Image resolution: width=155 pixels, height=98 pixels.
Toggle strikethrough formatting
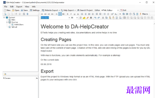[78, 14]
